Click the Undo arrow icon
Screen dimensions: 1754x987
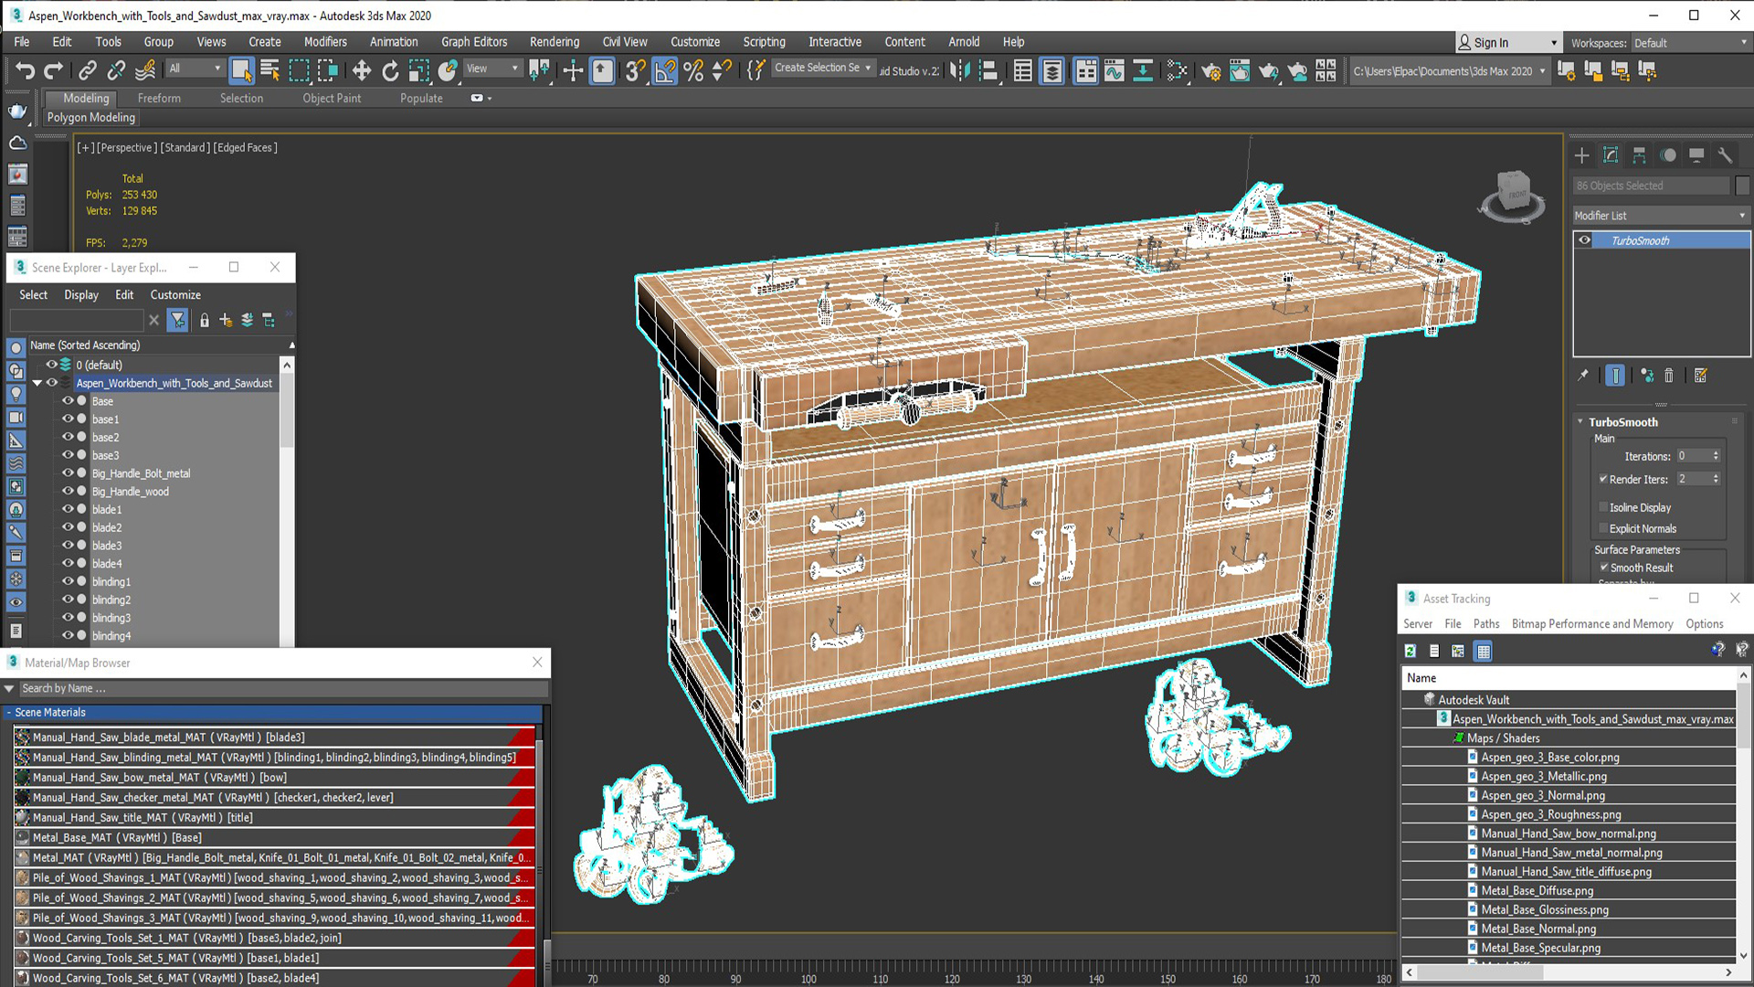pyautogui.click(x=25, y=70)
